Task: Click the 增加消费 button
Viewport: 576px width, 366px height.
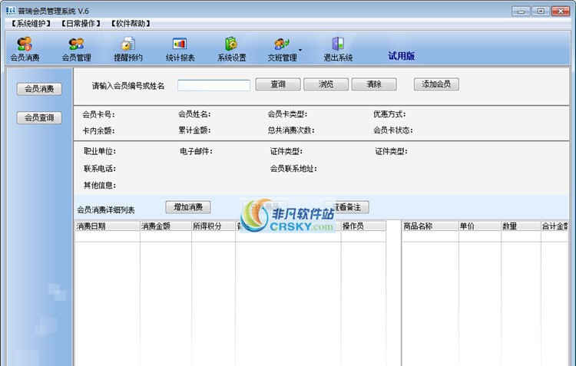Action: pos(188,207)
